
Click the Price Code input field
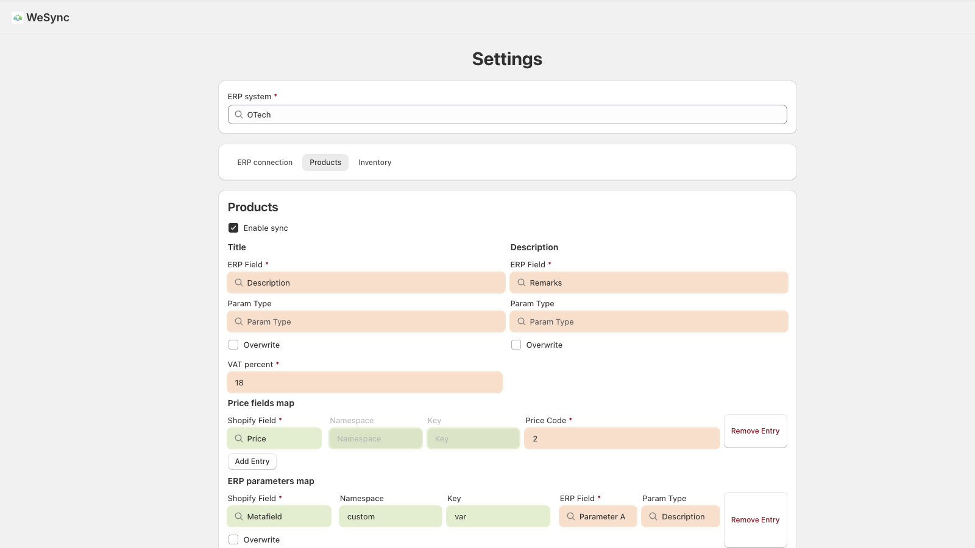click(x=622, y=438)
